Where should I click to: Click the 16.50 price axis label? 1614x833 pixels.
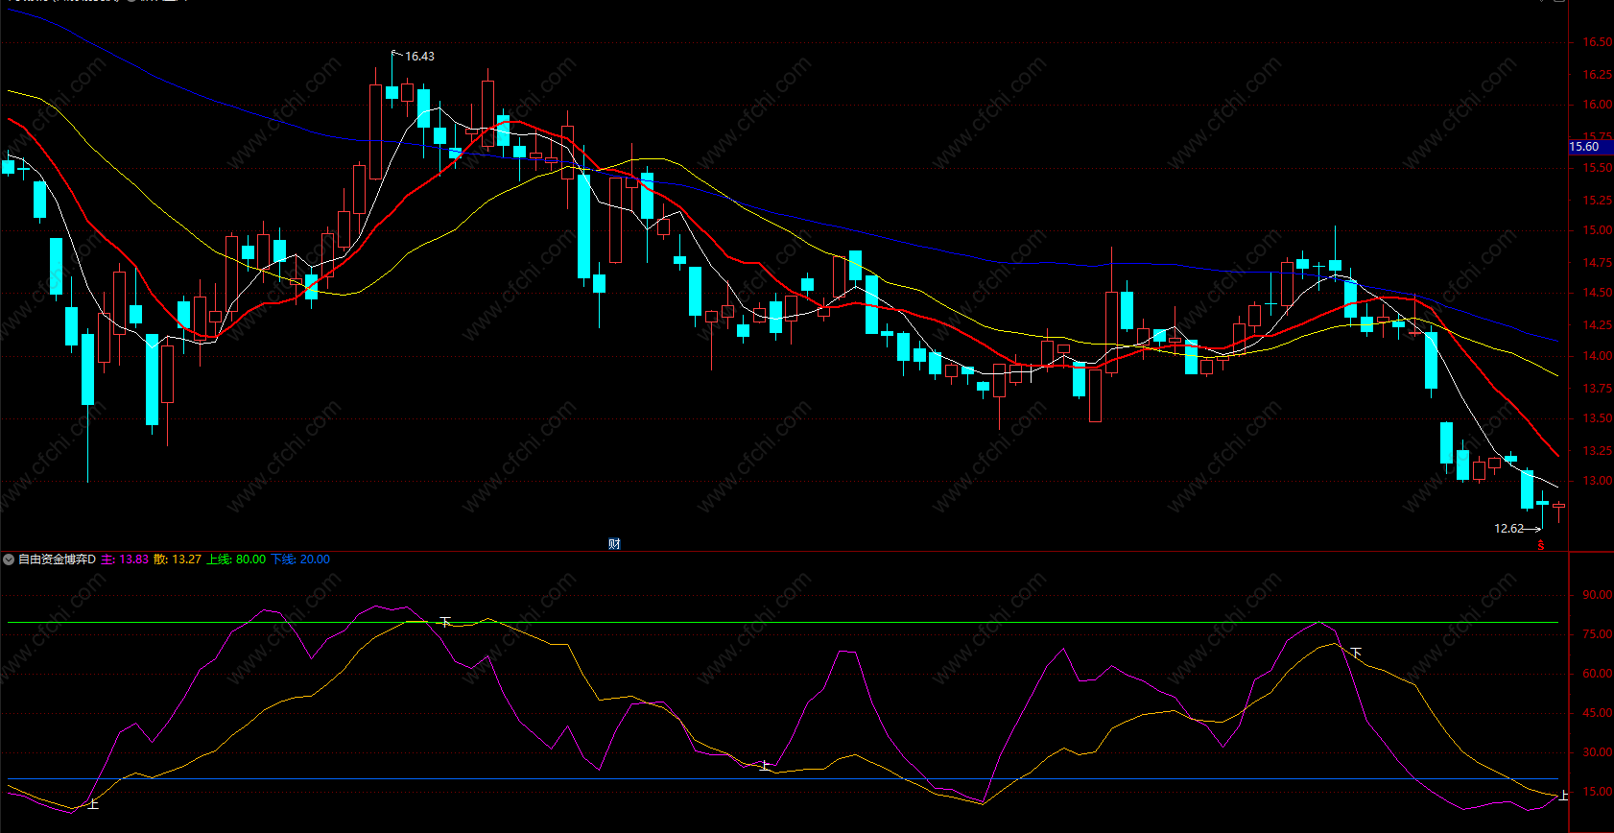pyautogui.click(x=1598, y=42)
